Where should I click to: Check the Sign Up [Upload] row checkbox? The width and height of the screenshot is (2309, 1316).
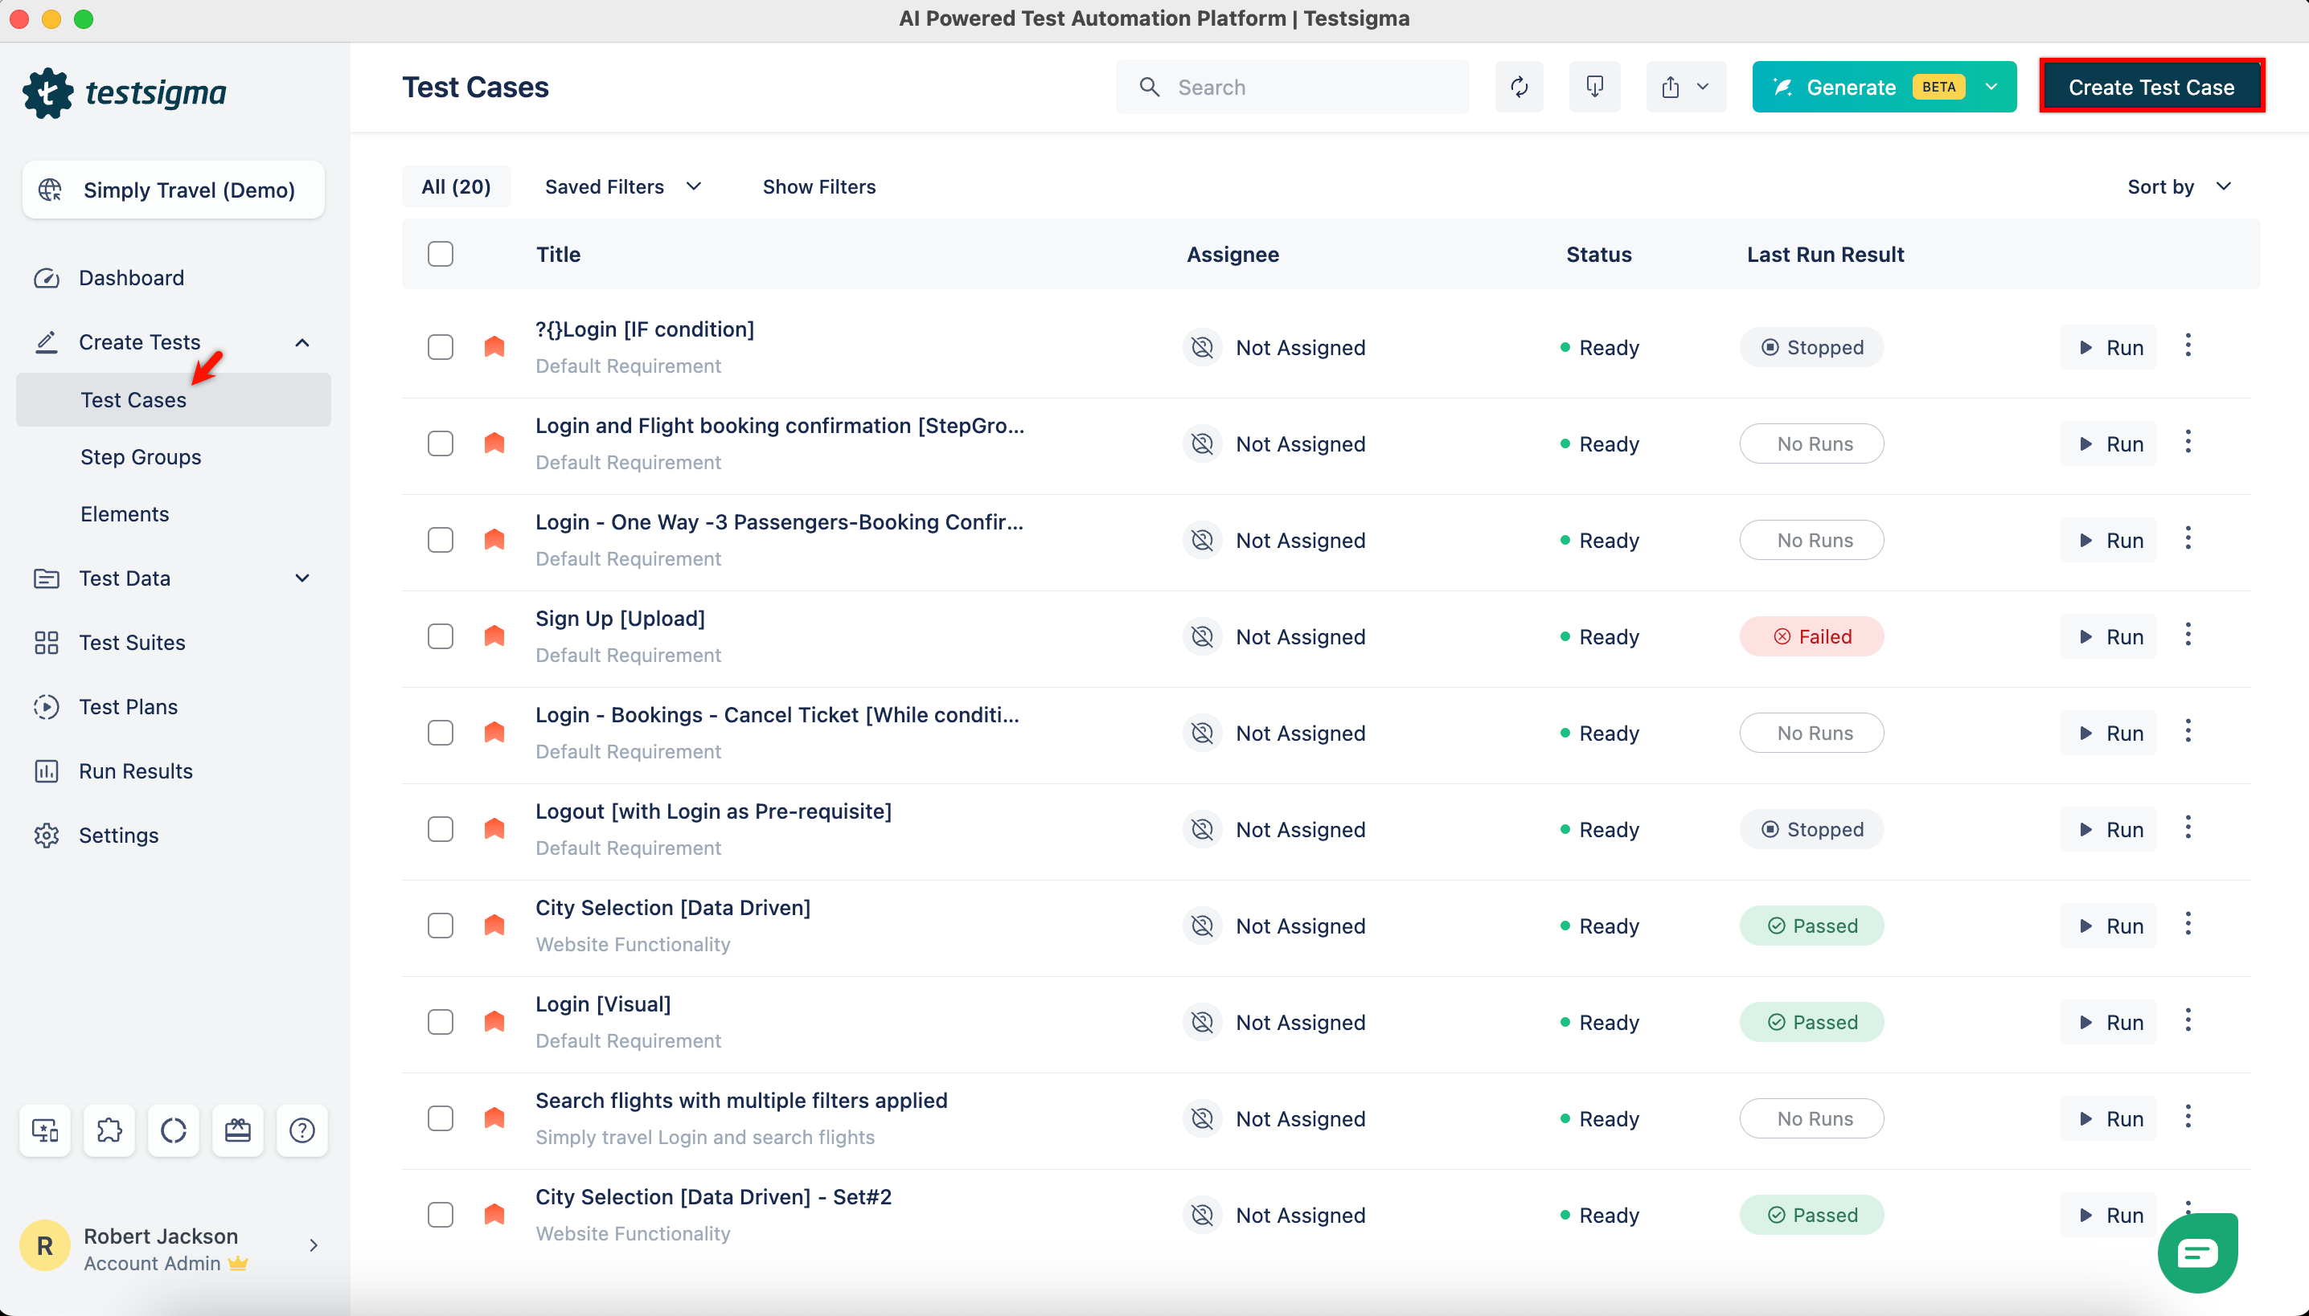tap(441, 636)
